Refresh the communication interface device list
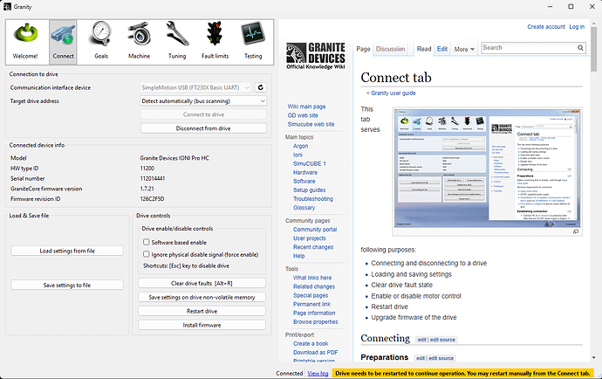Image resolution: width=602 pixels, height=379 pixels. click(x=260, y=87)
